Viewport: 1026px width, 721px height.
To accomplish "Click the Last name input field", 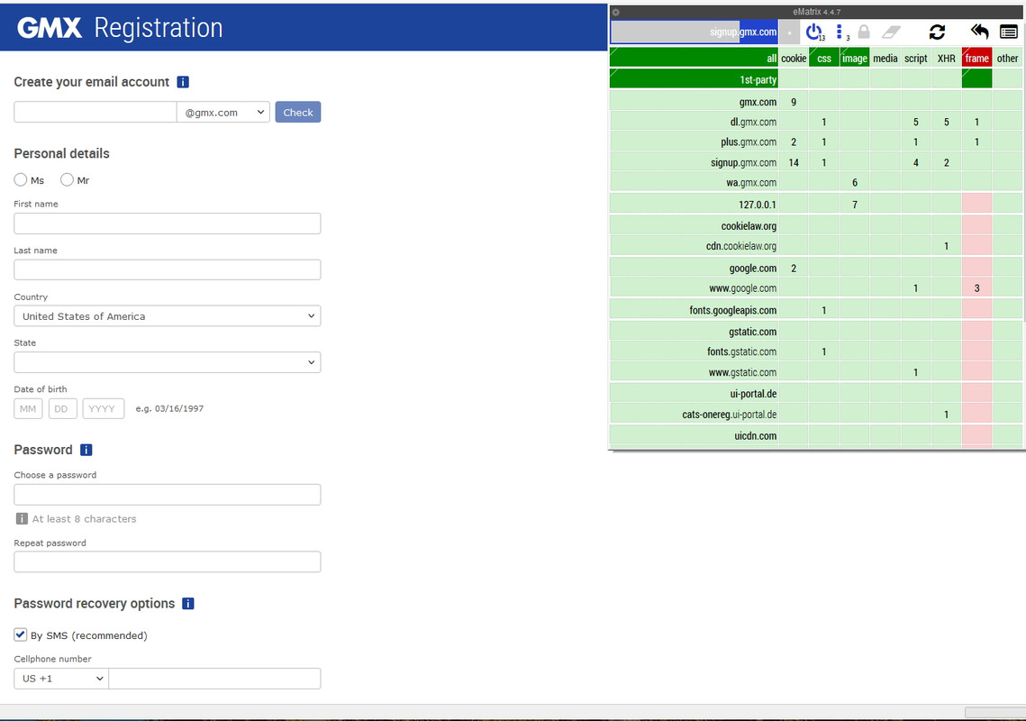I will 167,269.
